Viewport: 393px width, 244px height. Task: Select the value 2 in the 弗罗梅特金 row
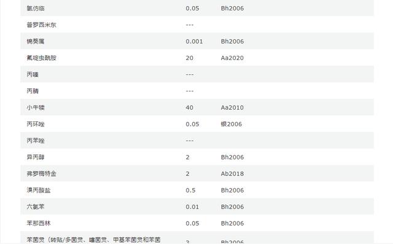pos(187,173)
